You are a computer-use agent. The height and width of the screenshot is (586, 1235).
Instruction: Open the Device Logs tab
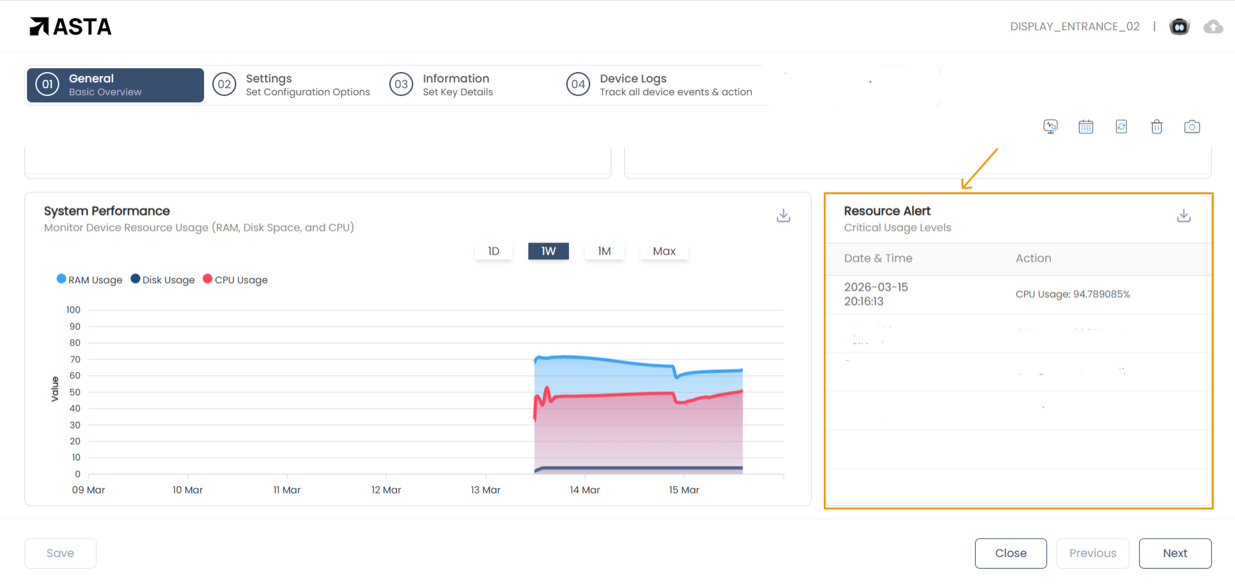pyautogui.click(x=660, y=85)
